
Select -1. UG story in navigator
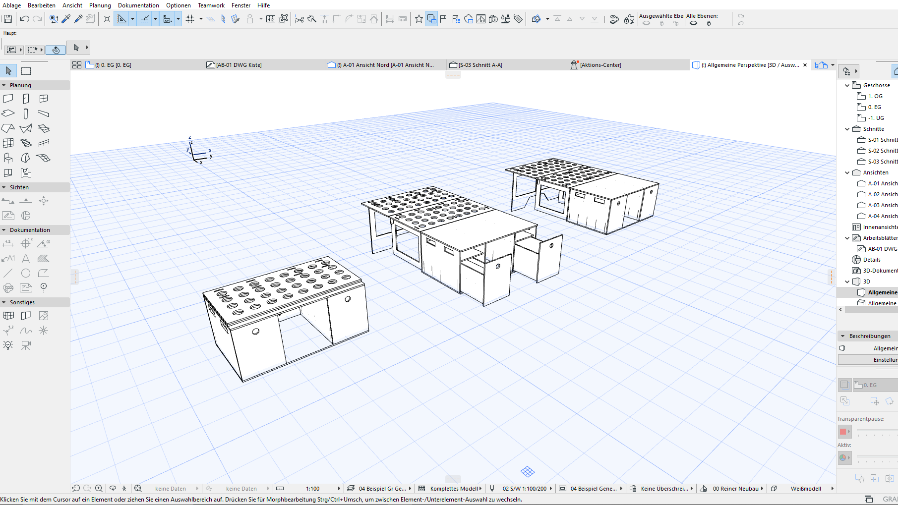(x=876, y=118)
